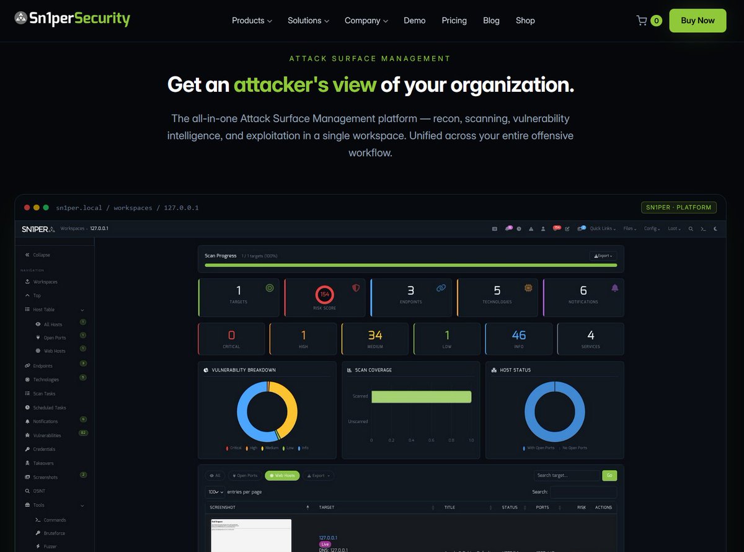Click the Scan Progress bar

pos(410,265)
